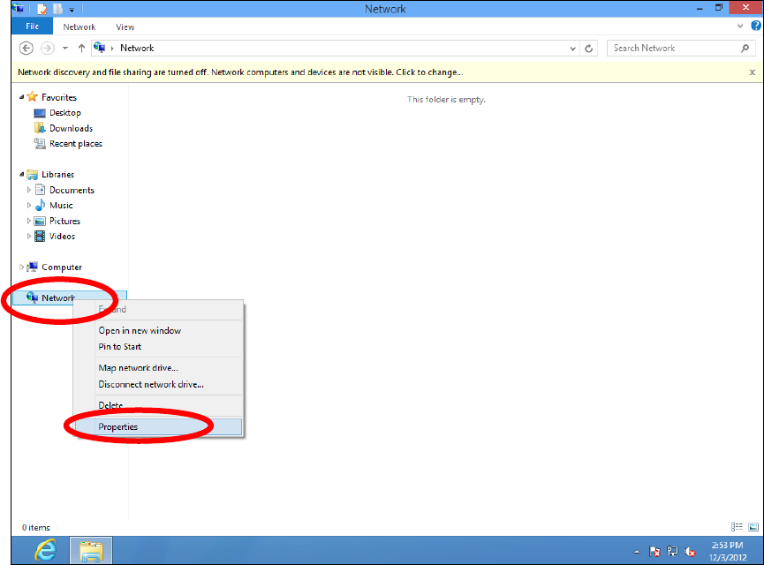Choose Pin to Start

(120, 347)
